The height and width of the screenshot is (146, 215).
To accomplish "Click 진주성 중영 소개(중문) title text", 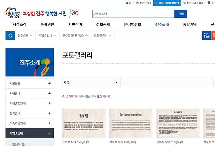I will [169, 142].
